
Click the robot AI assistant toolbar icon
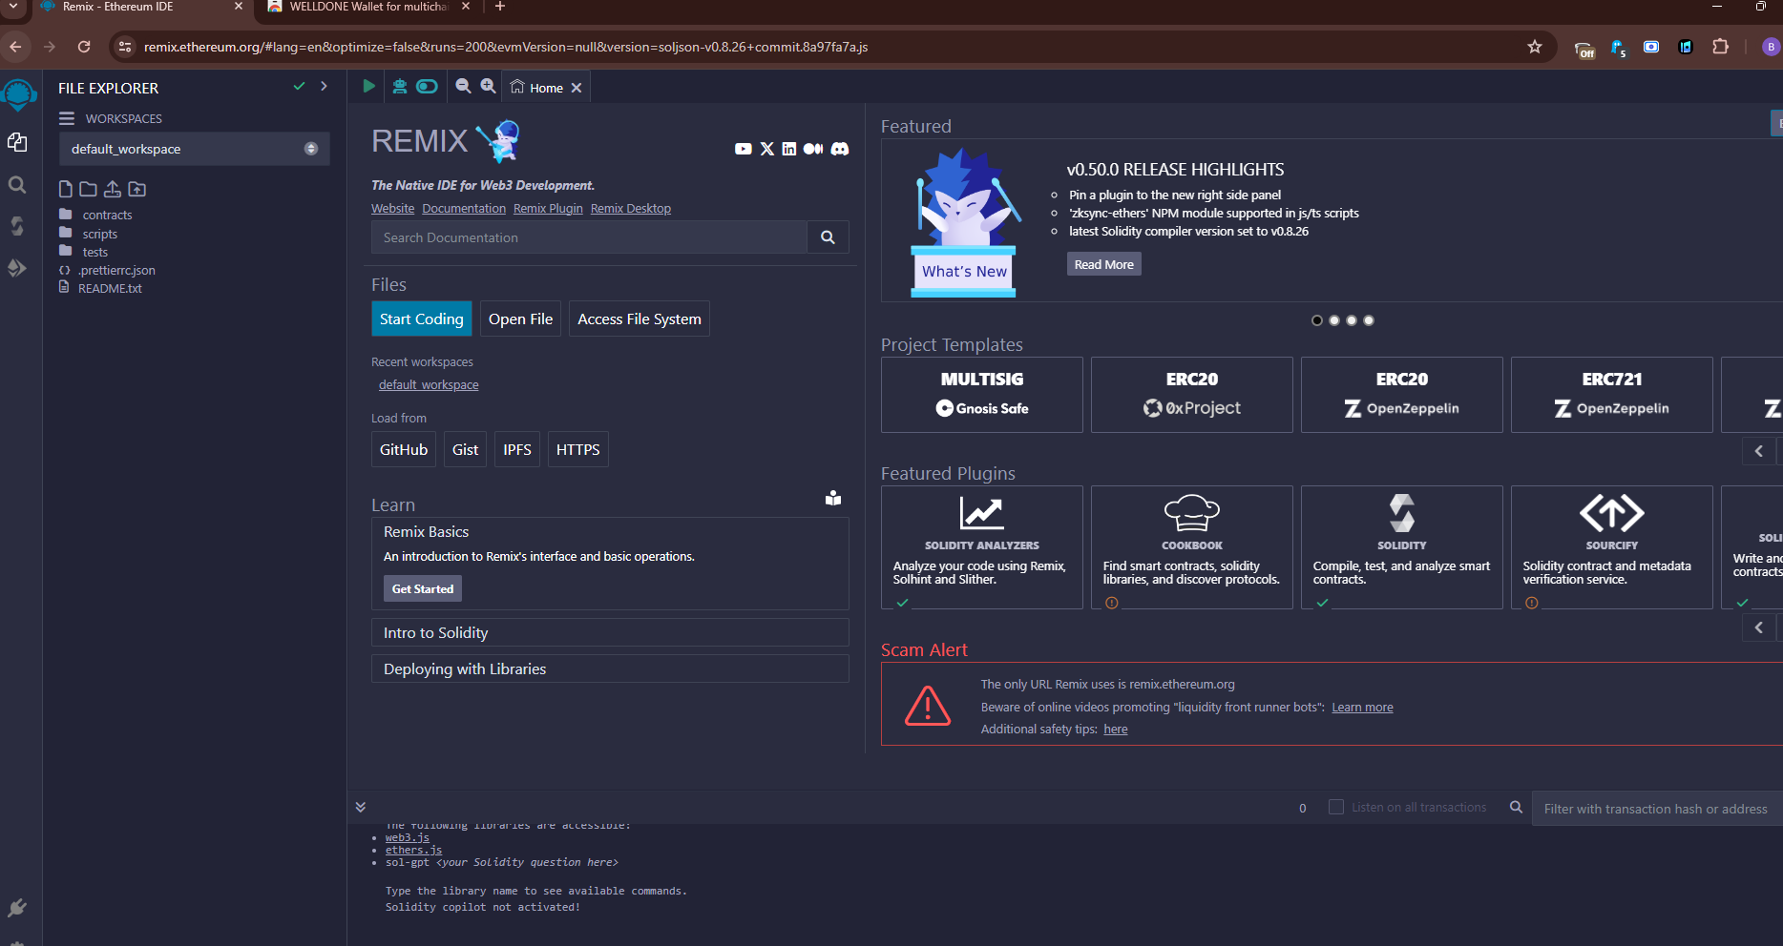400,87
